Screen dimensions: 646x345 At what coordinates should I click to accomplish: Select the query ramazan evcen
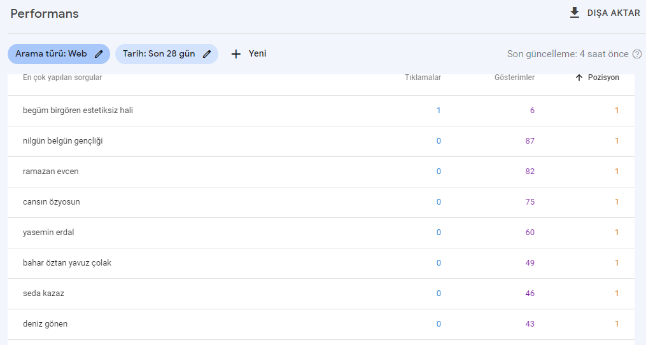51,172
